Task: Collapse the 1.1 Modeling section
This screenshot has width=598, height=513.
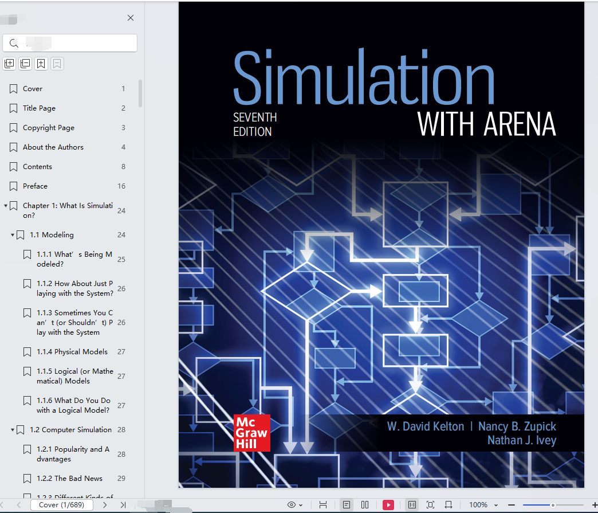Action: pyautogui.click(x=13, y=235)
